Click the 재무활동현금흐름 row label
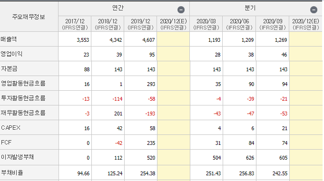324x181 pixels. coord(23,113)
